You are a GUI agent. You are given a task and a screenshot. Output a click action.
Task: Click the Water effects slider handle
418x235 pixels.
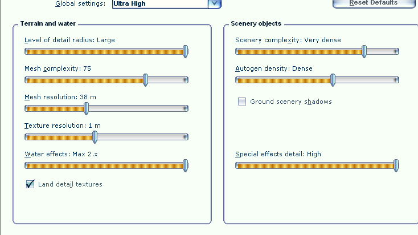[x=186, y=165]
